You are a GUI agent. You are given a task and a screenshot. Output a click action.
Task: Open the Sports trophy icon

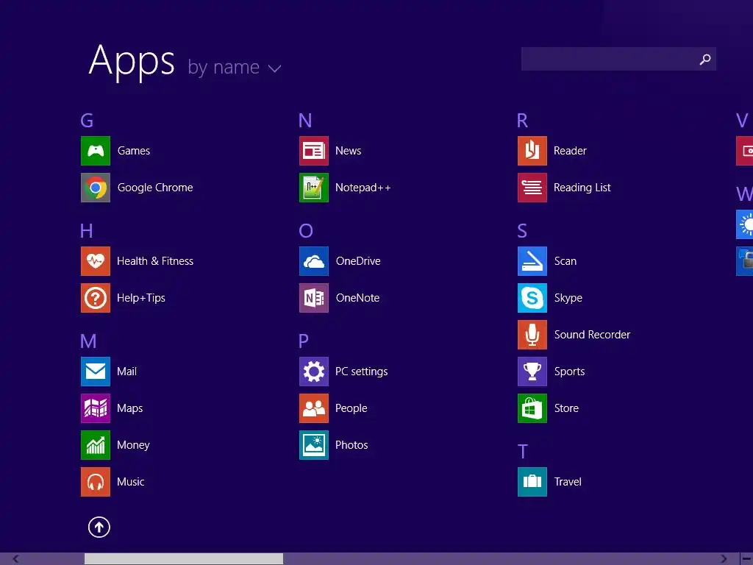(532, 372)
